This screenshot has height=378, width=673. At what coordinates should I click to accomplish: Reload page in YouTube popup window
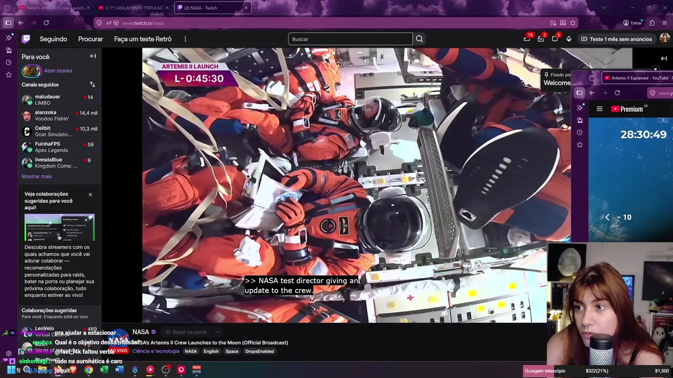click(x=617, y=93)
